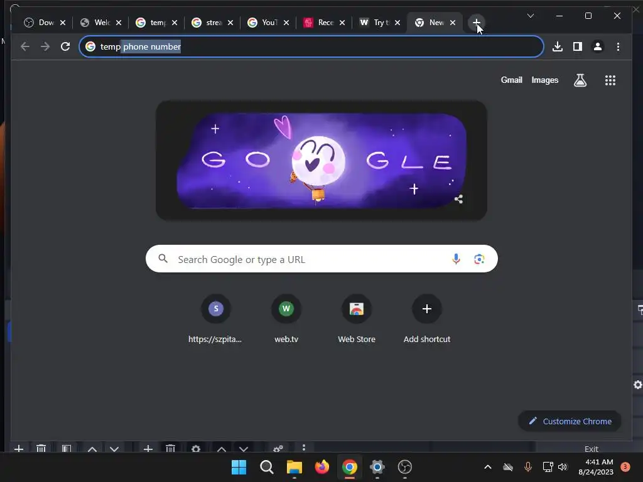Click Add shortcut tile
The image size is (643, 482).
(x=427, y=319)
